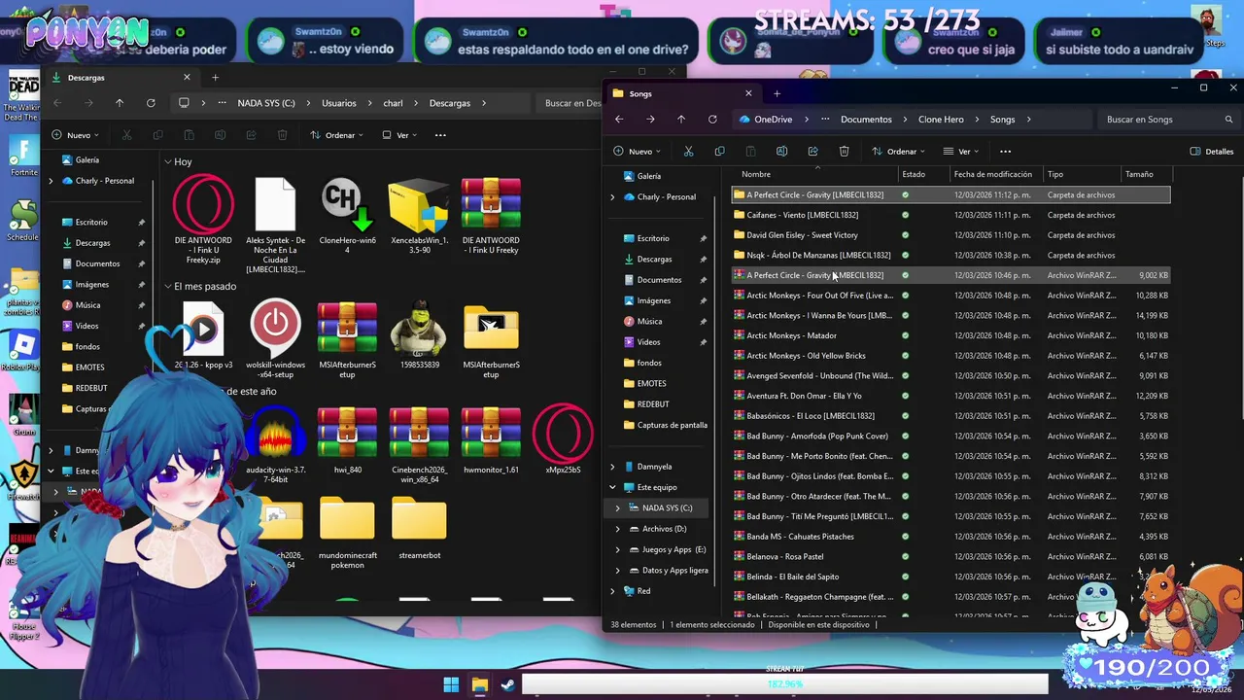This screenshot has height=700, width=1244.
Task: Select Cinebench2026_win_x86_64 archive
Action: pyautogui.click(x=419, y=445)
